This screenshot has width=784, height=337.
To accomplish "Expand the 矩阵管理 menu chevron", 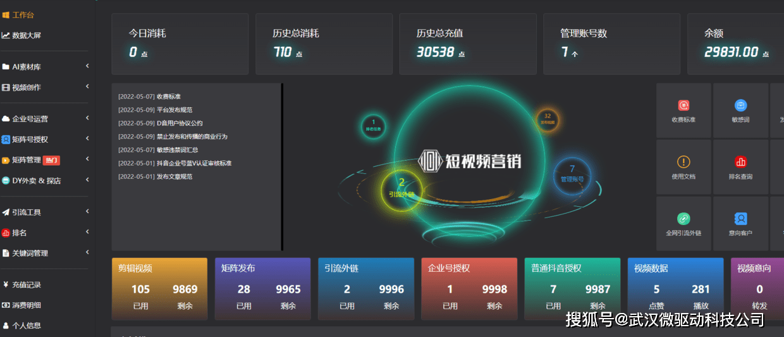I will point(87,159).
